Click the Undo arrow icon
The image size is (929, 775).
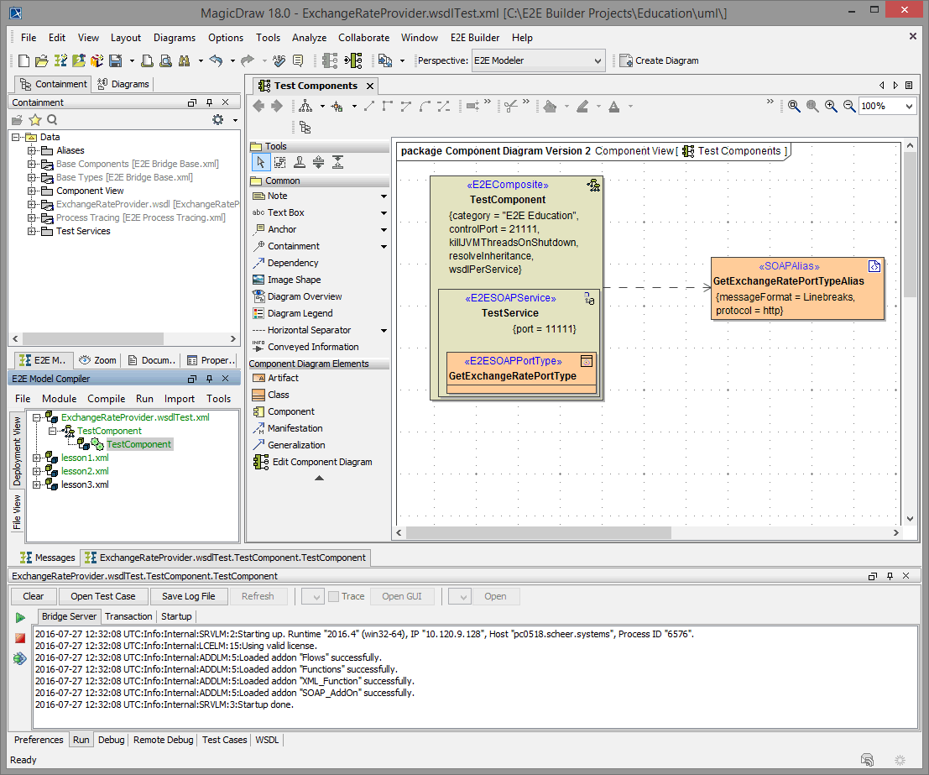click(x=217, y=60)
